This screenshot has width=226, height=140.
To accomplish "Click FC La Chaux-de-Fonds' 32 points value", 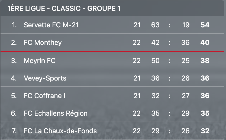I will [x=205, y=131].
